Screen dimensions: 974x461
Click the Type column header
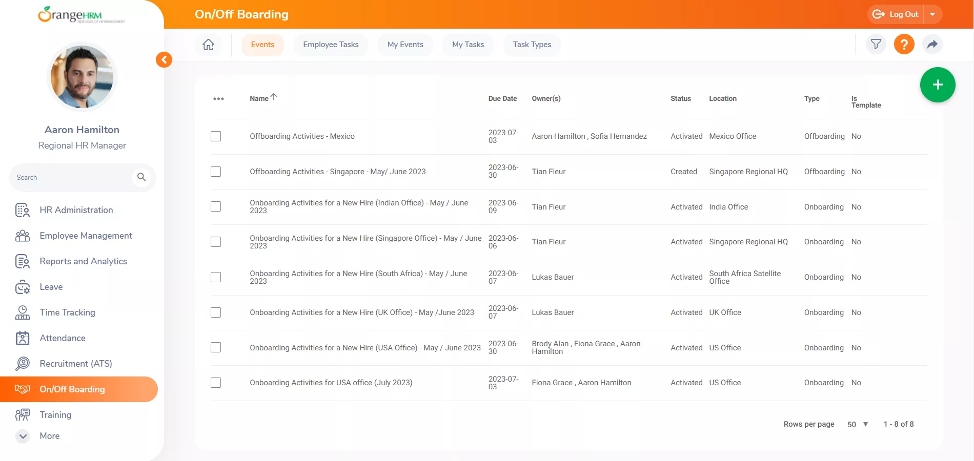pyautogui.click(x=812, y=98)
